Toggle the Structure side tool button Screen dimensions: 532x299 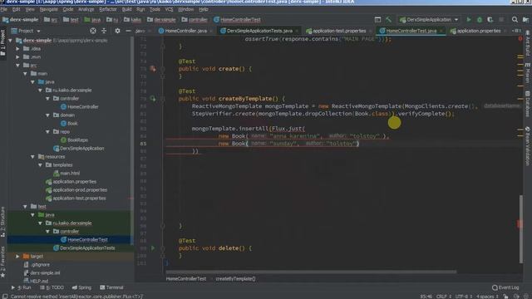tap(2, 222)
